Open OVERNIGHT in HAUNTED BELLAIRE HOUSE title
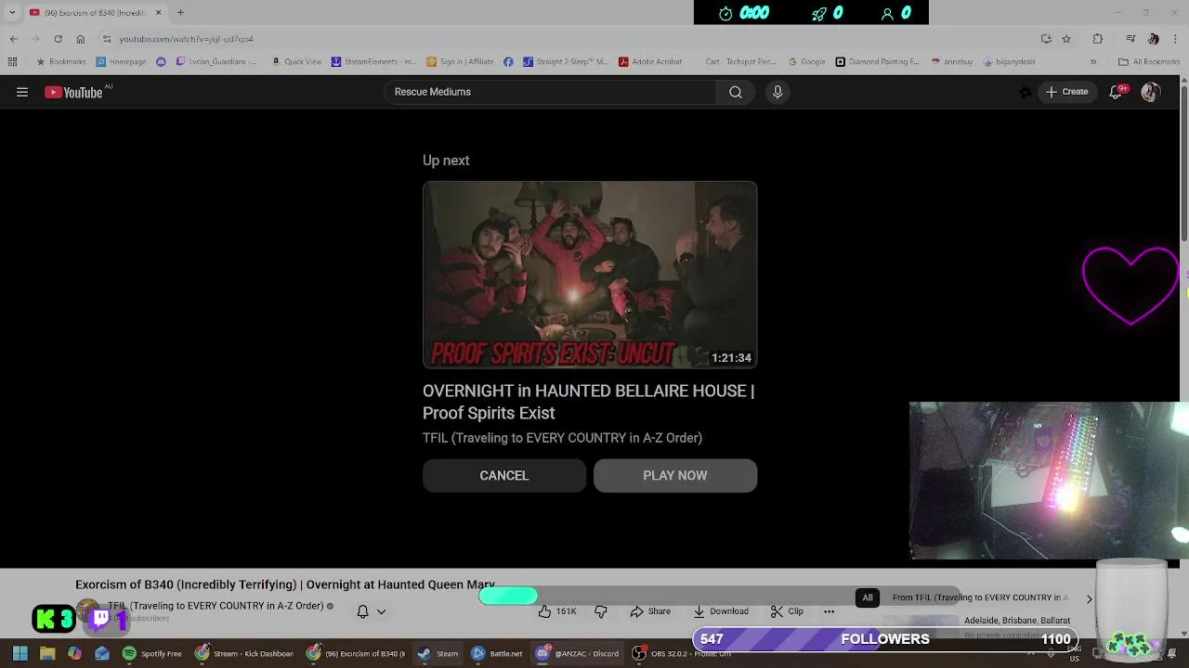1189x668 pixels. tap(588, 402)
